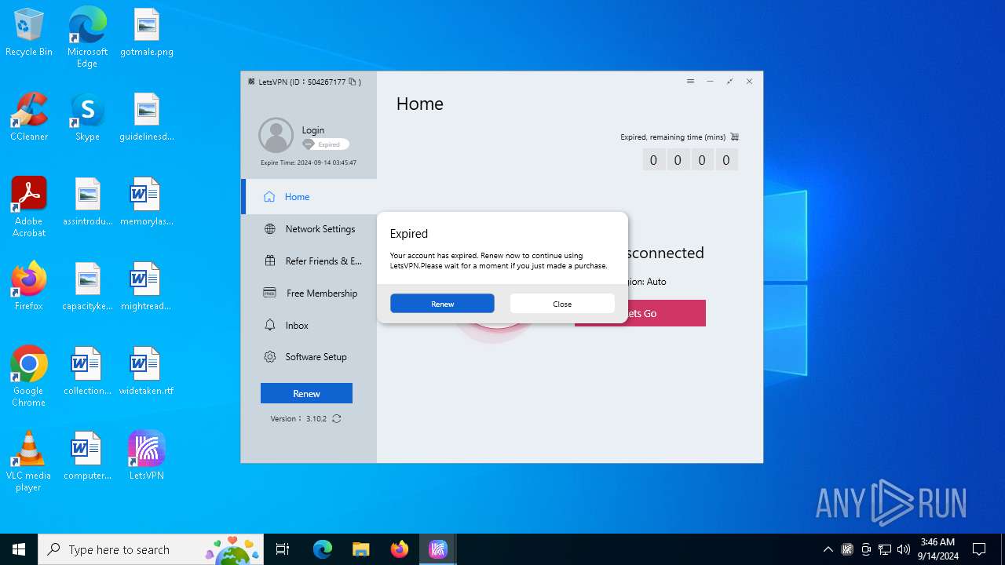Screen dimensions: 1005x565
Task: Select the mightread... Word document
Action: [x=146, y=286]
